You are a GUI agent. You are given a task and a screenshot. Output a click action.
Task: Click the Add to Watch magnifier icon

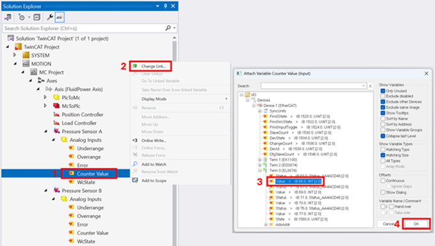point(135,164)
